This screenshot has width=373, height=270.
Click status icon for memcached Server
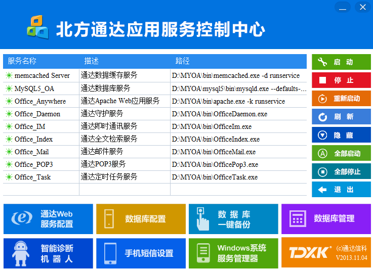pyautogui.click(x=9, y=75)
